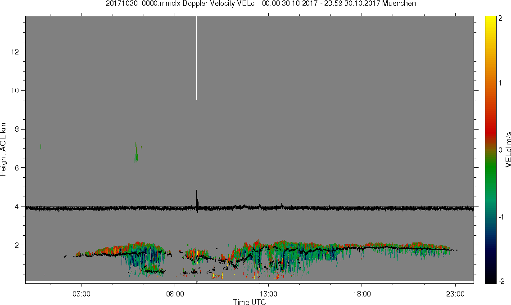Image resolution: width=511 pixels, height=305 pixels.
Task: Click the '10' height axis label
Action: [x=15, y=90]
